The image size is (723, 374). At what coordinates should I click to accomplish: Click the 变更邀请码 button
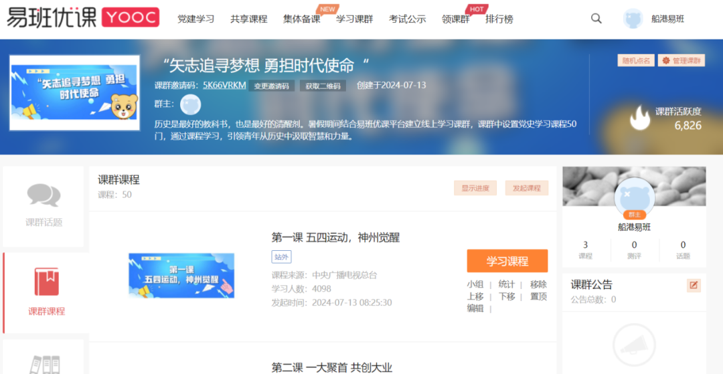tap(271, 86)
